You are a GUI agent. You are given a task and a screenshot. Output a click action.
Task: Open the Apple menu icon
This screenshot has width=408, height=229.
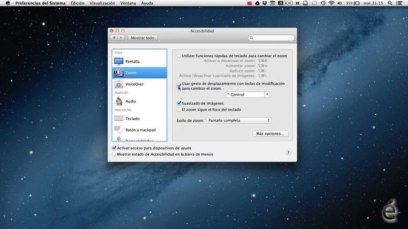8,3
